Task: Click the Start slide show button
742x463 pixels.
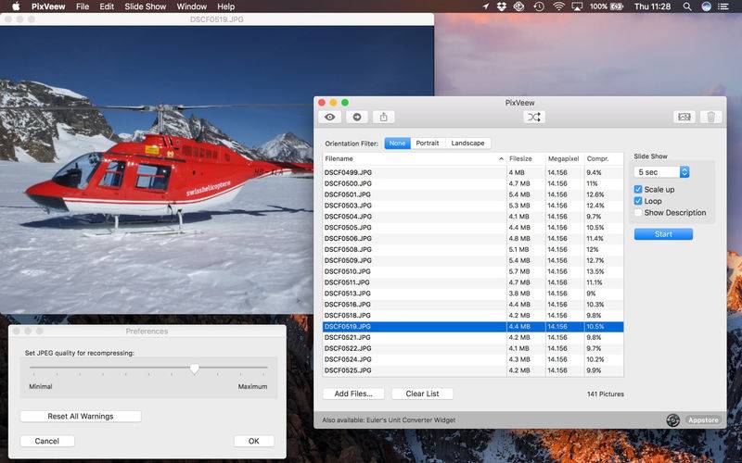Action: click(663, 234)
